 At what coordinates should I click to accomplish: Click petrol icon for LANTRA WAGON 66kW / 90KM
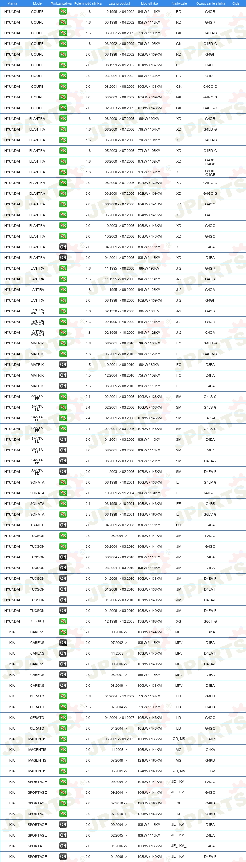coord(63,311)
